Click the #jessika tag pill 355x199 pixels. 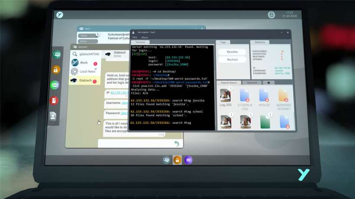232,52
